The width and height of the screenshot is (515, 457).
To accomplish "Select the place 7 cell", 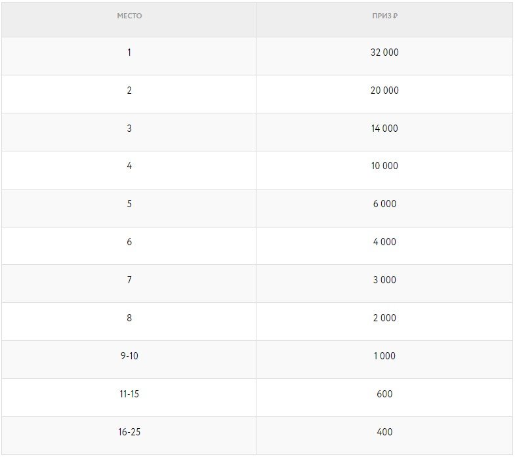I will click(x=129, y=280).
